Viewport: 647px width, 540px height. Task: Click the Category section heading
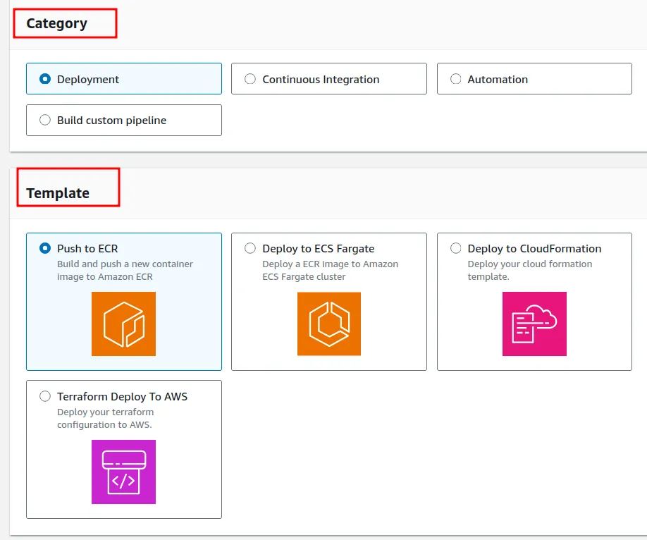click(57, 23)
